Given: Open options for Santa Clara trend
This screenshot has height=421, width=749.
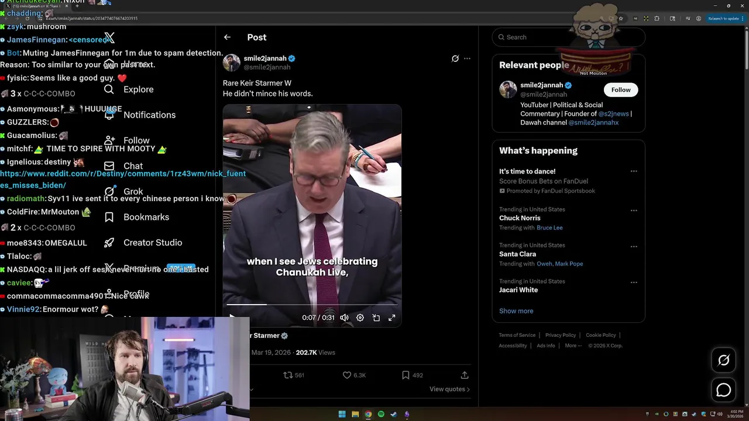Looking at the screenshot, I should pos(634,247).
